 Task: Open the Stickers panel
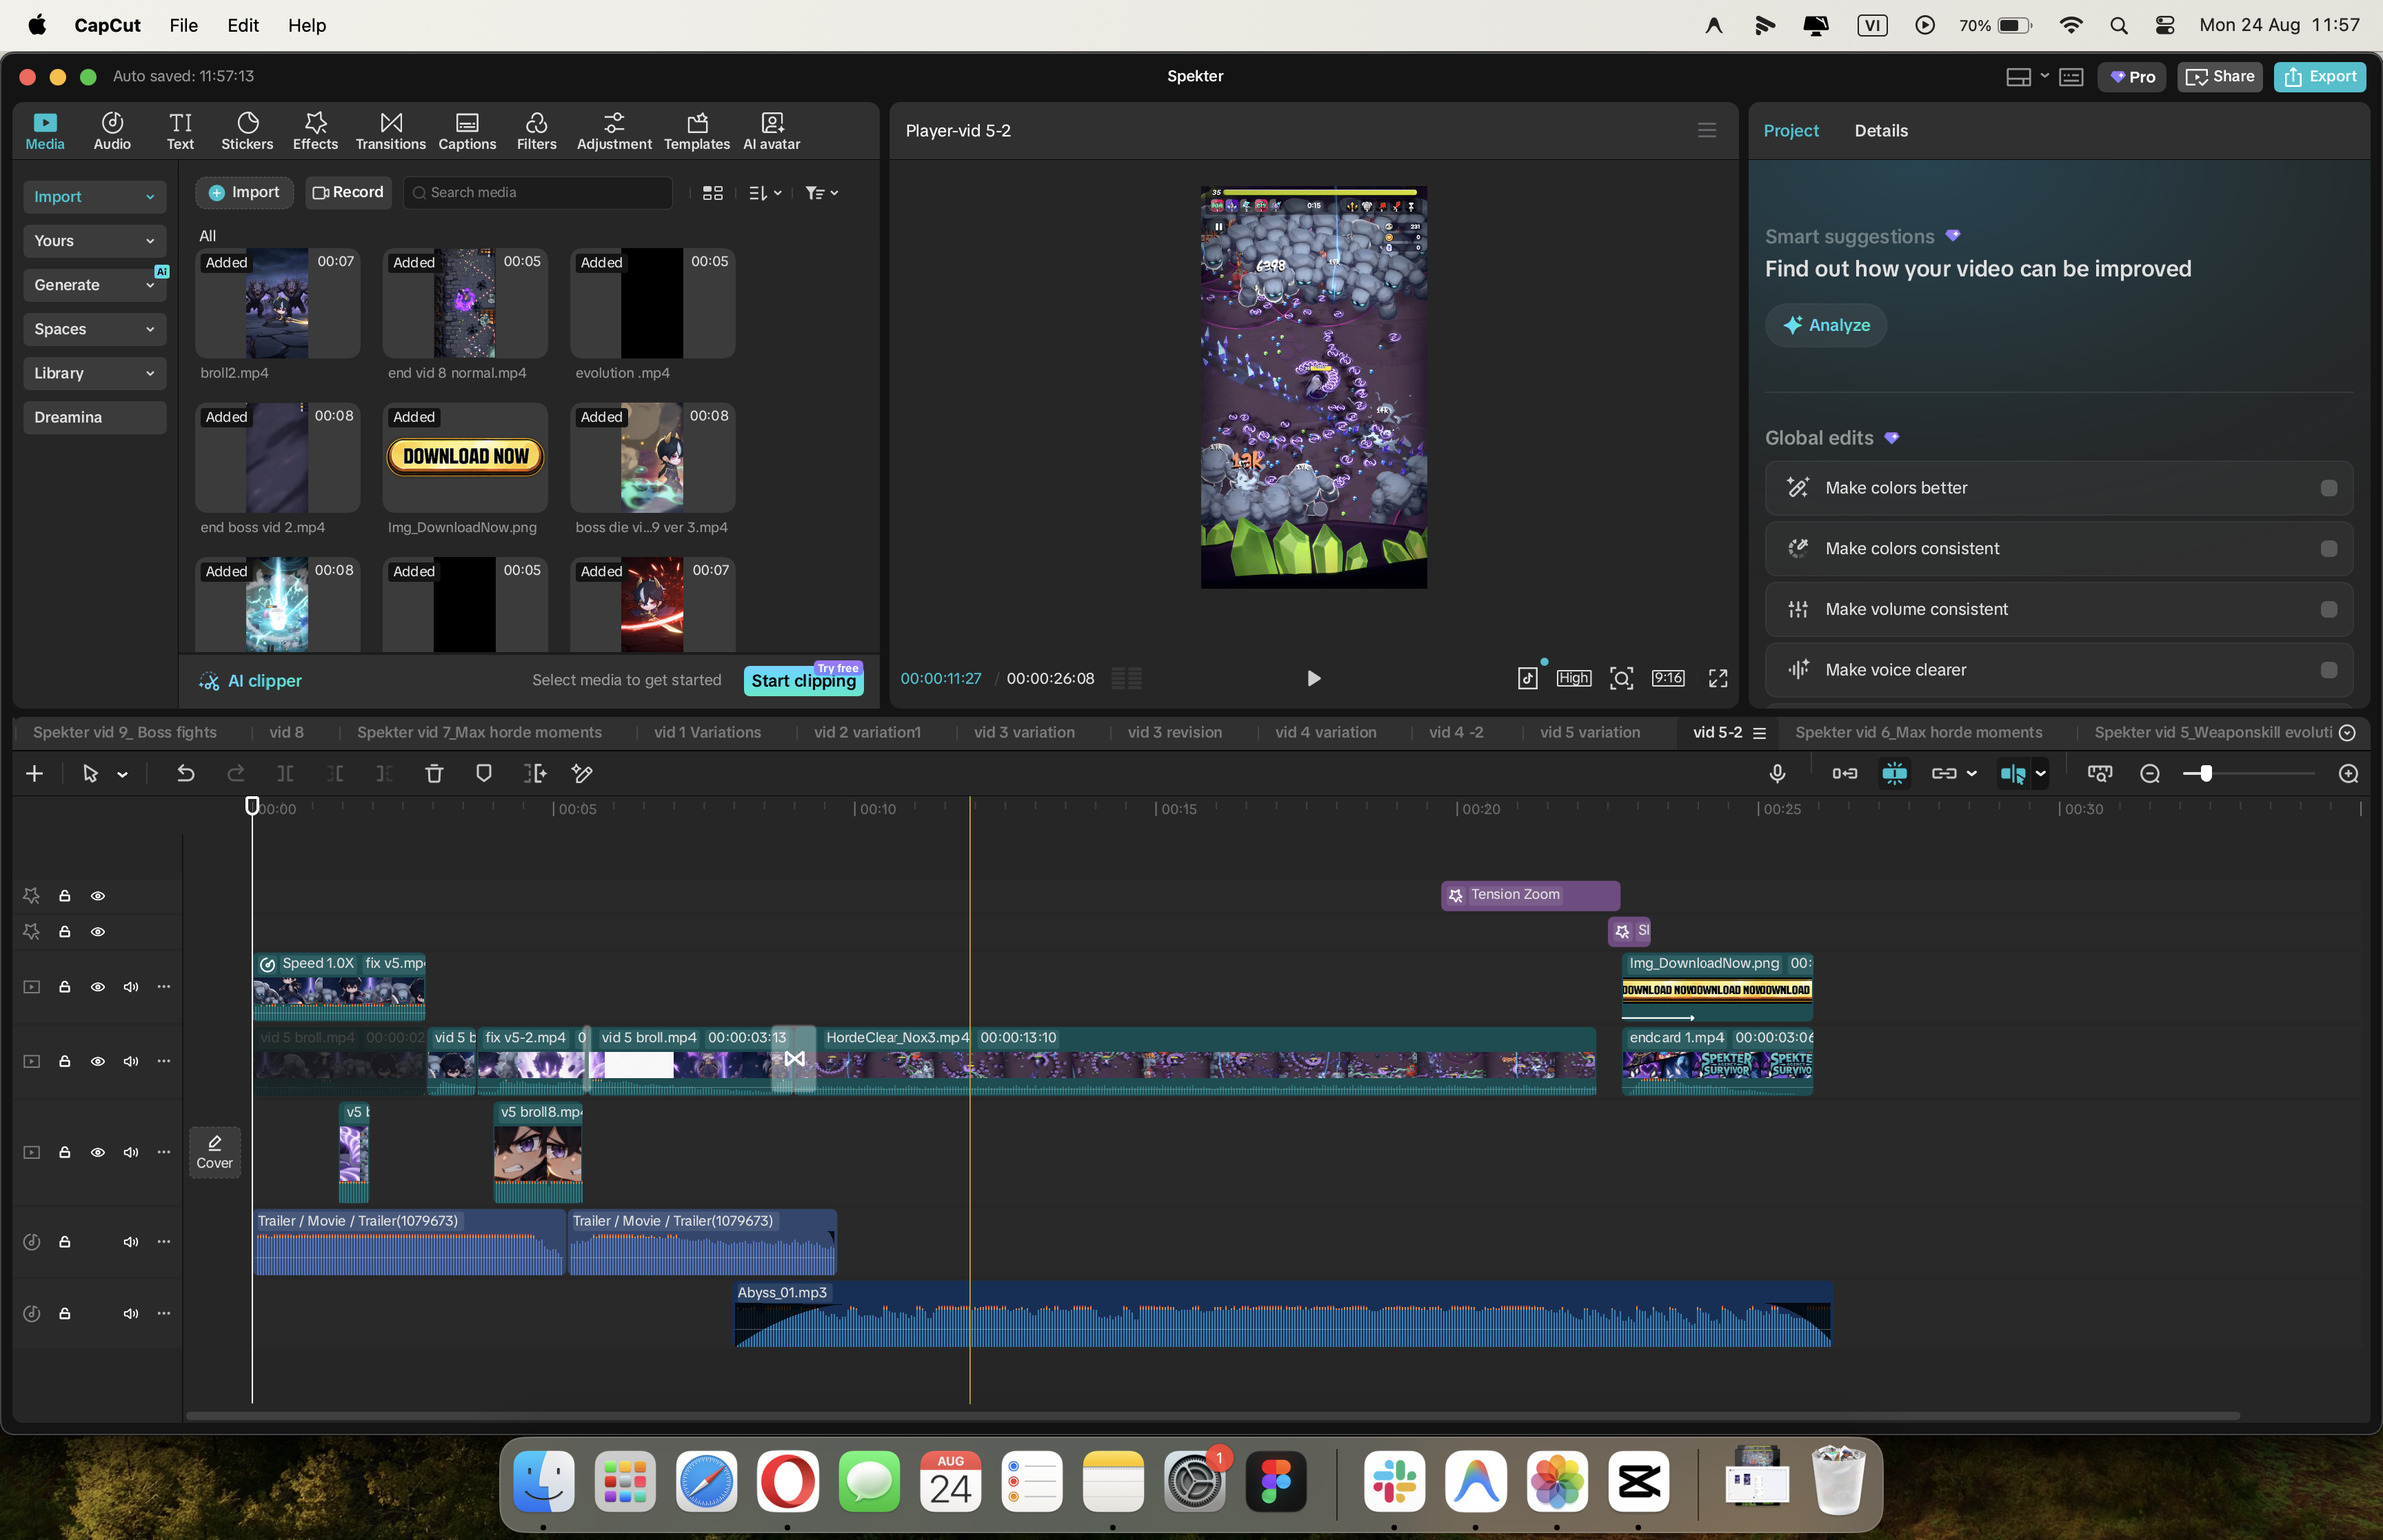point(247,131)
